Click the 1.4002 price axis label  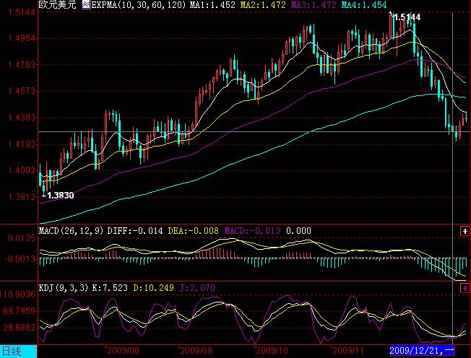22,170
